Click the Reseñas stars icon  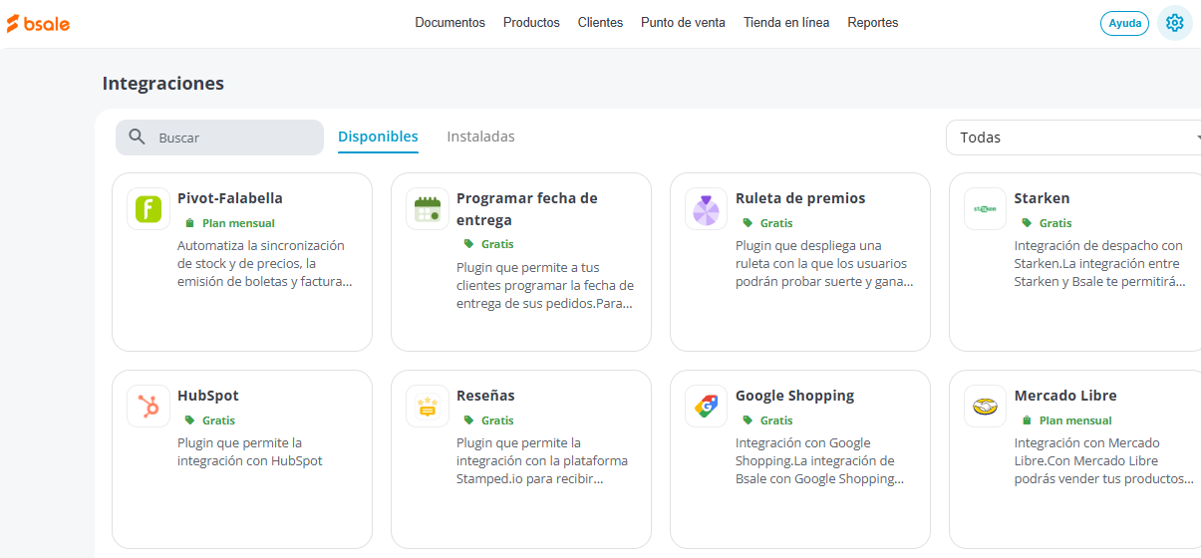pyautogui.click(x=428, y=407)
